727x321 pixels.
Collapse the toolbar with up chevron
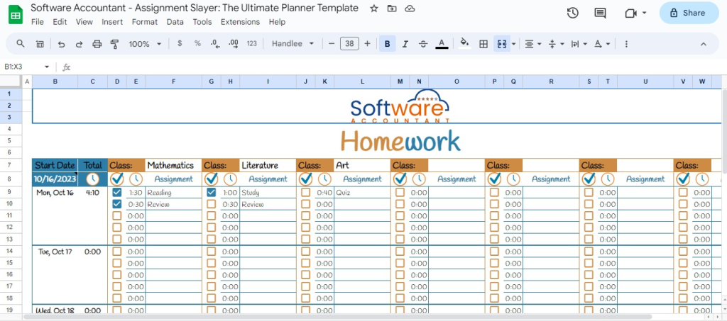tap(704, 44)
